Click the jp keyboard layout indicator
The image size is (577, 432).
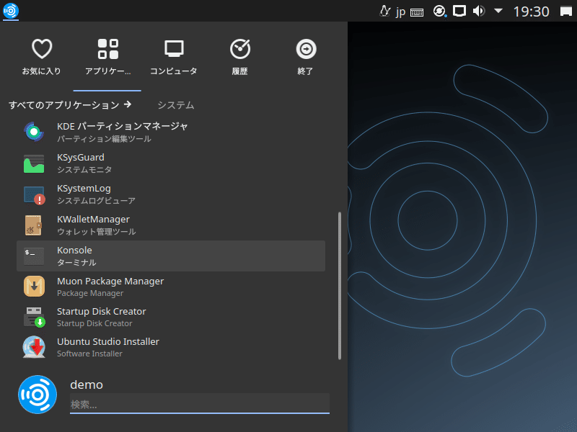click(x=400, y=12)
